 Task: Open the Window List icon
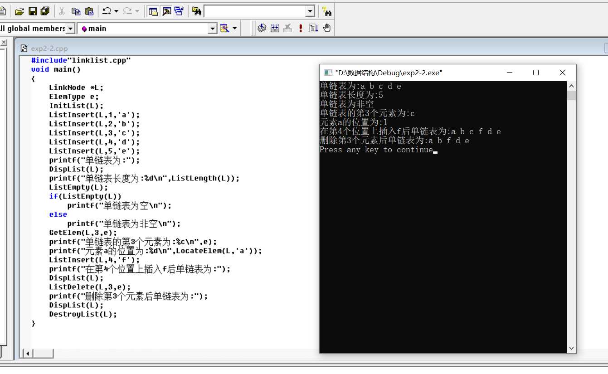179,11
